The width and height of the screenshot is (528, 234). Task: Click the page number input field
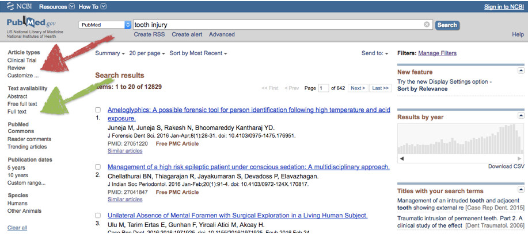[324, 88]
